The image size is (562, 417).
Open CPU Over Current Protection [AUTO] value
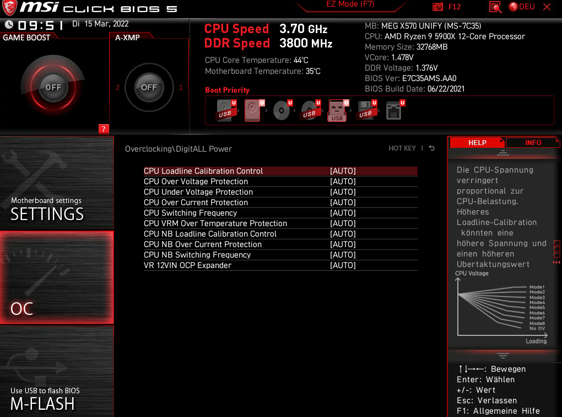point(343,202)
